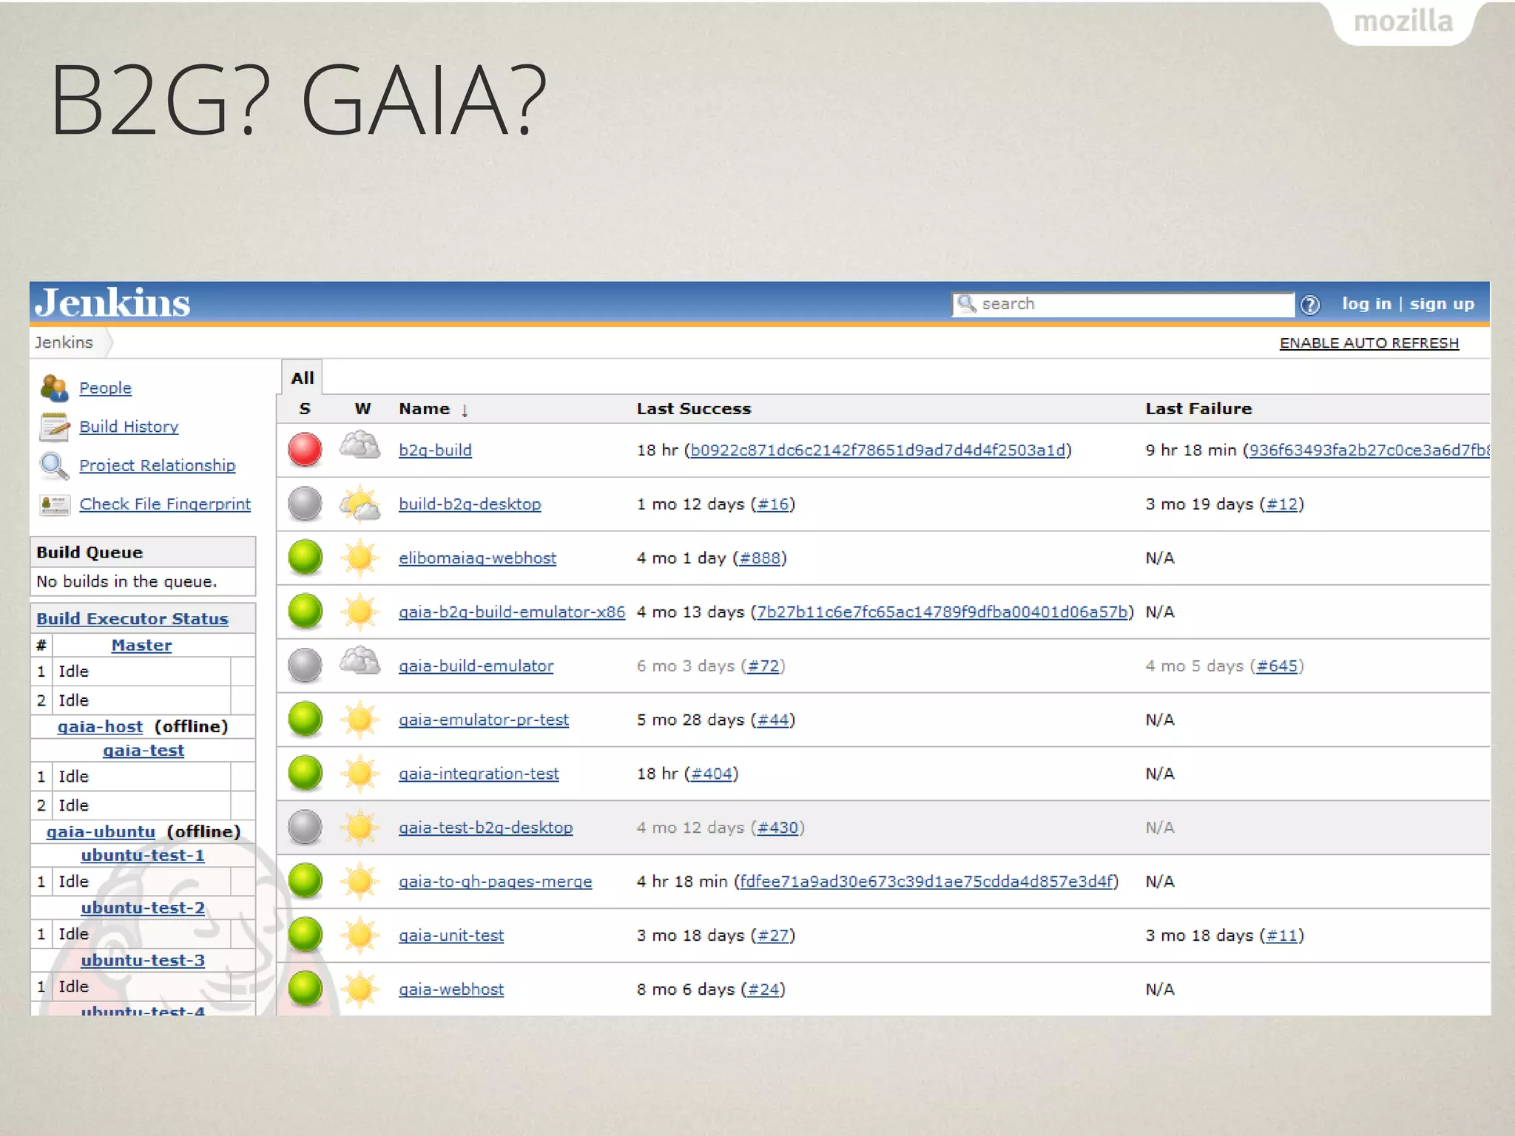This screenshot has width=1515, height=1136.
Task: Sort by the S status column header
Action: [x=305, y=409]
